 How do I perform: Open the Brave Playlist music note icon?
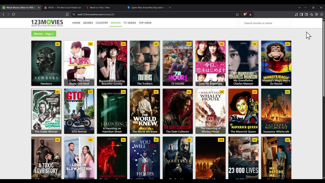coord(296,14)
